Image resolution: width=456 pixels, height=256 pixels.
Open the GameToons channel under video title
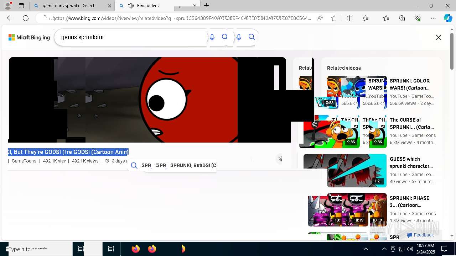(24, 161)
